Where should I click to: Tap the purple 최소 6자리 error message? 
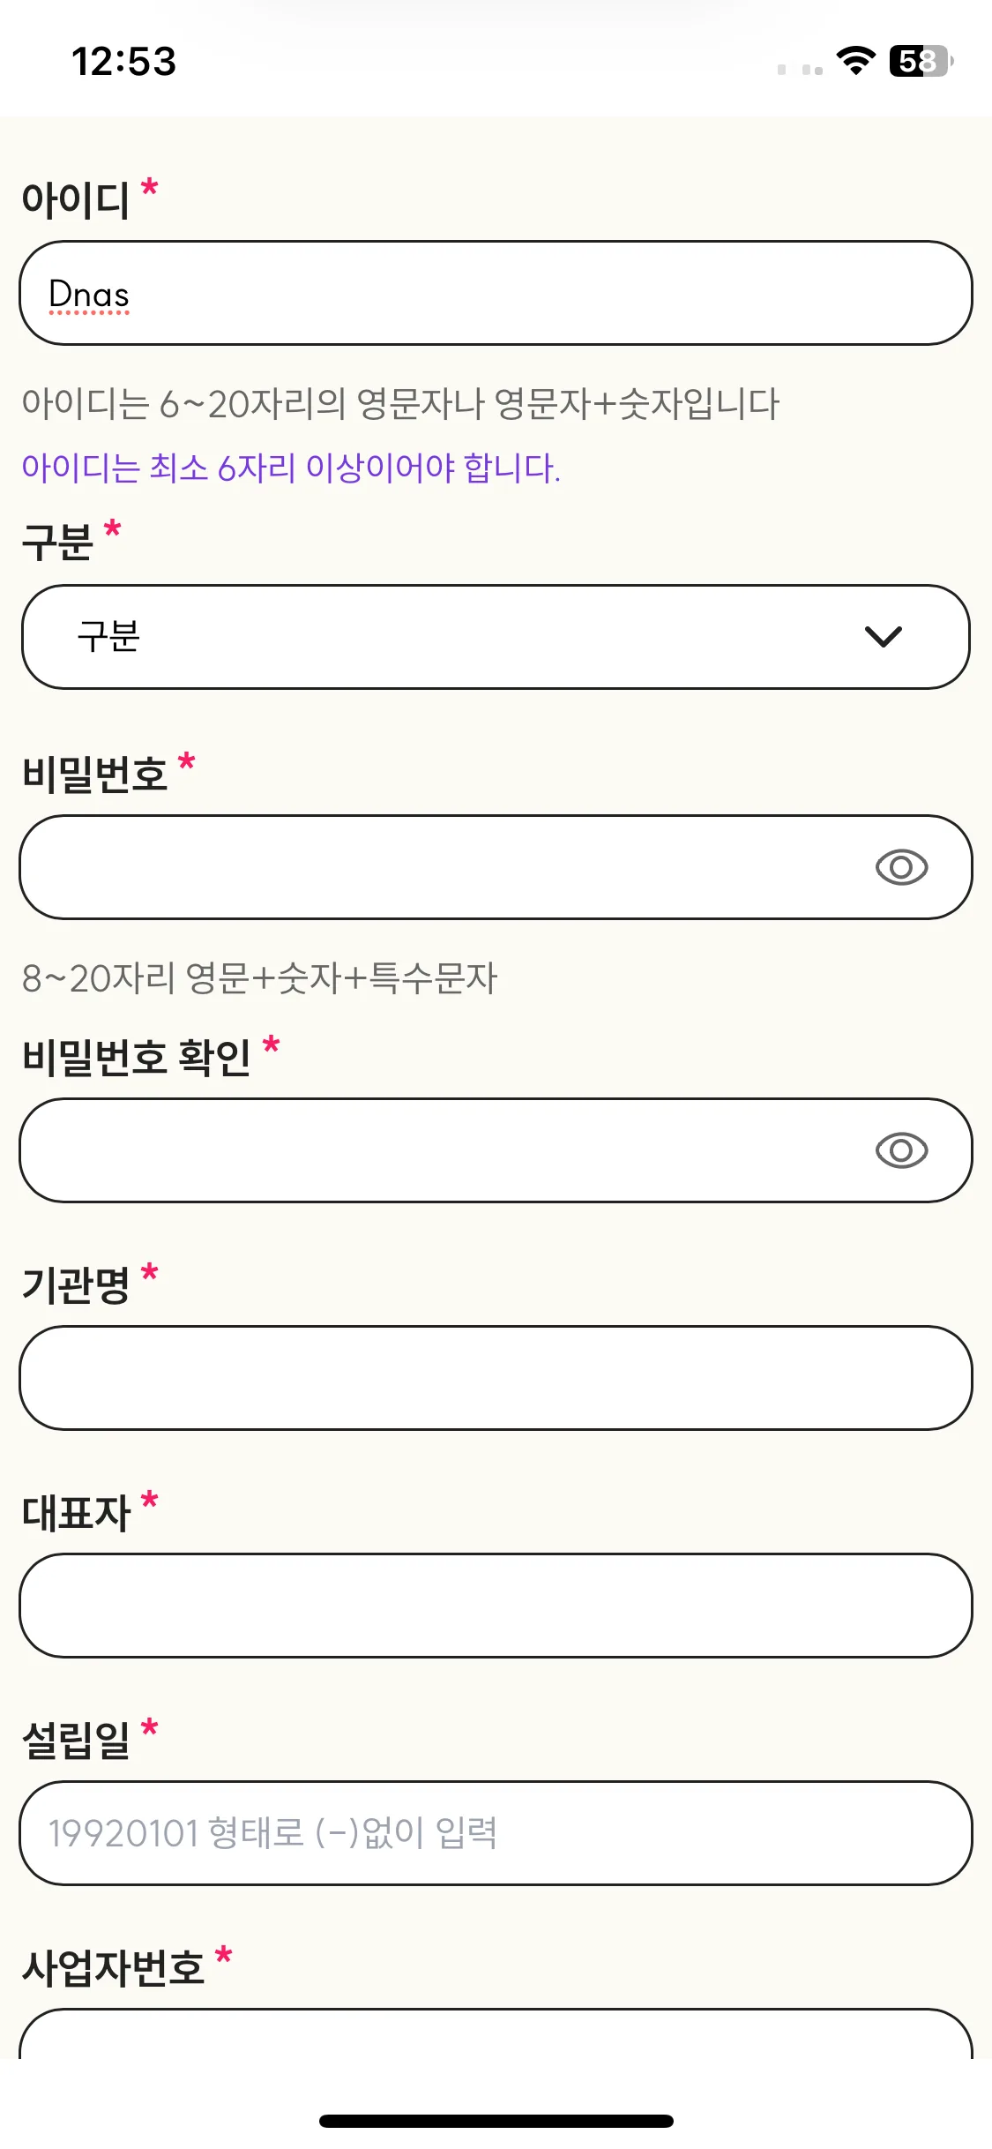coord(291,468)
